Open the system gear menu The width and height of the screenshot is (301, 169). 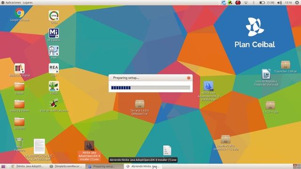297,2
